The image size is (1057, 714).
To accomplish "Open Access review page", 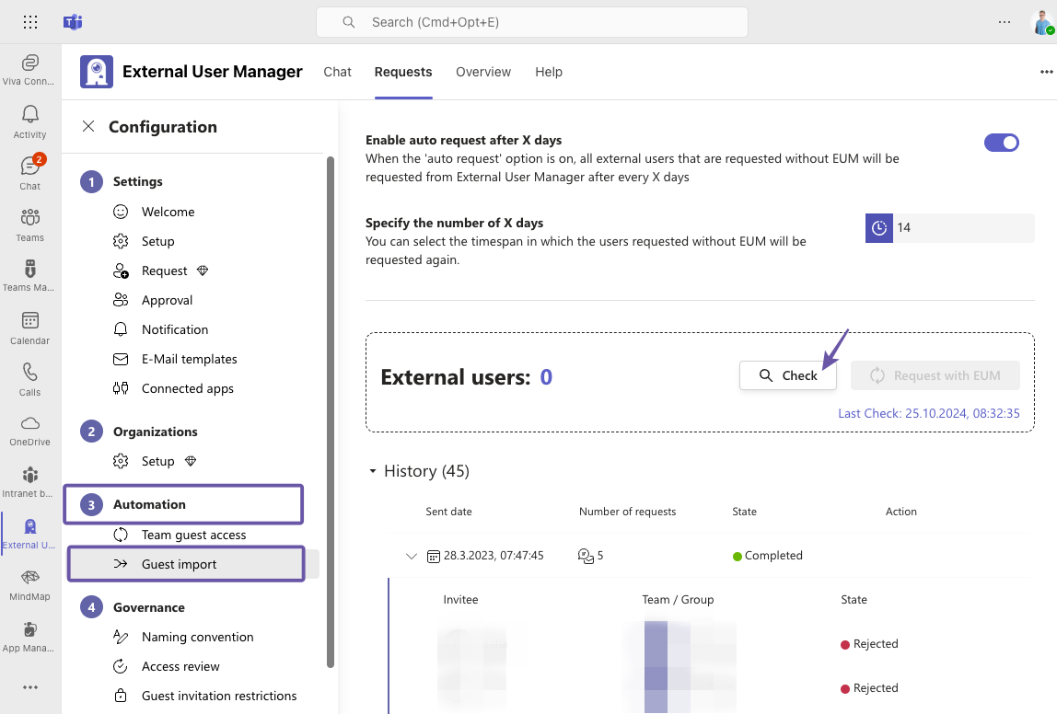I will point(180,667).
